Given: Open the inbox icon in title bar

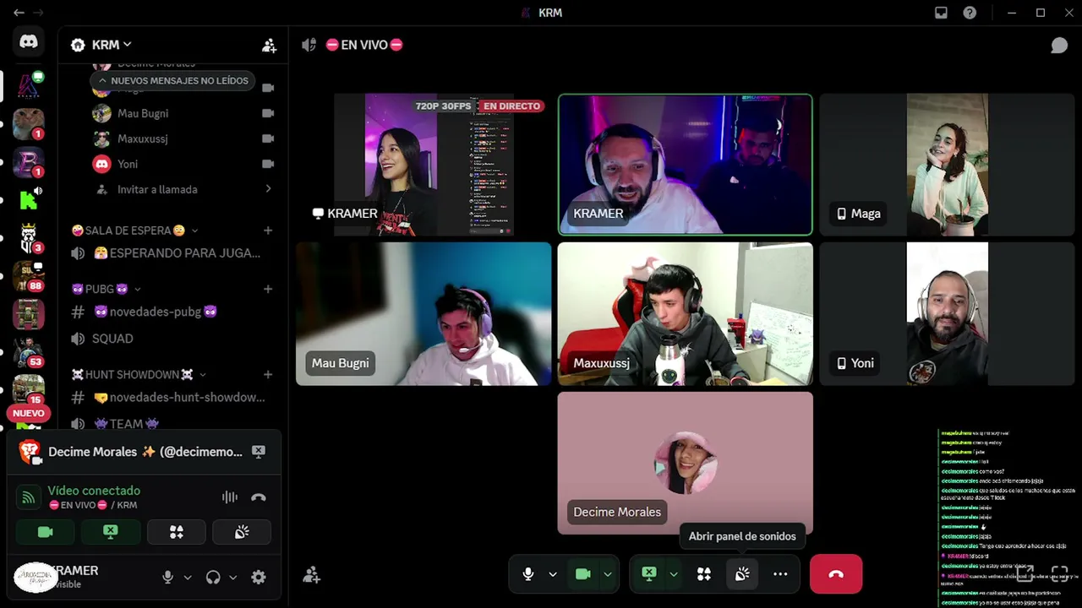Looking at the screenshot, I should (x=941, y=13).
